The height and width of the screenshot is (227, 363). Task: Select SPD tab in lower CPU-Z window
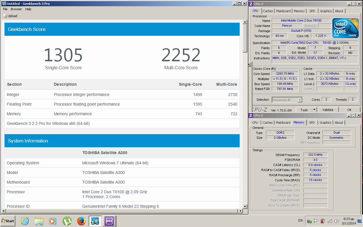[312, 123]
